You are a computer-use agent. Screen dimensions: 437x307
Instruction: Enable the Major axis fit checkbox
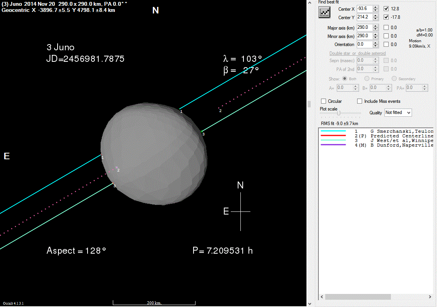pos(386,28)
